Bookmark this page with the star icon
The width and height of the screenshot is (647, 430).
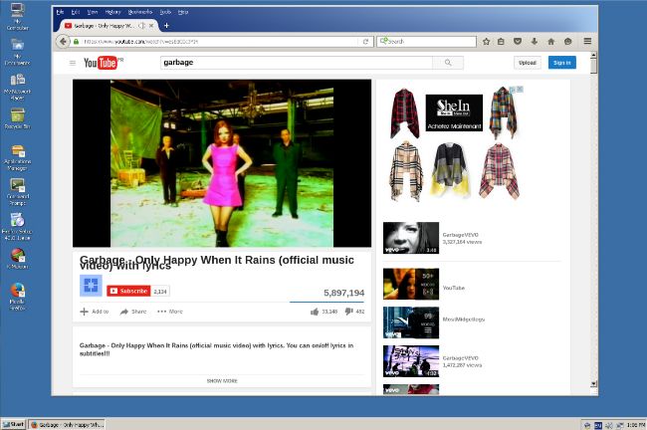coord(486,42)
